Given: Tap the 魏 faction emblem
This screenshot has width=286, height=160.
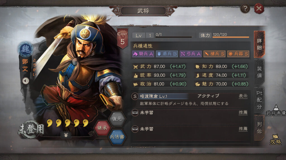Looking at the screenshot, I should (25, 49).
